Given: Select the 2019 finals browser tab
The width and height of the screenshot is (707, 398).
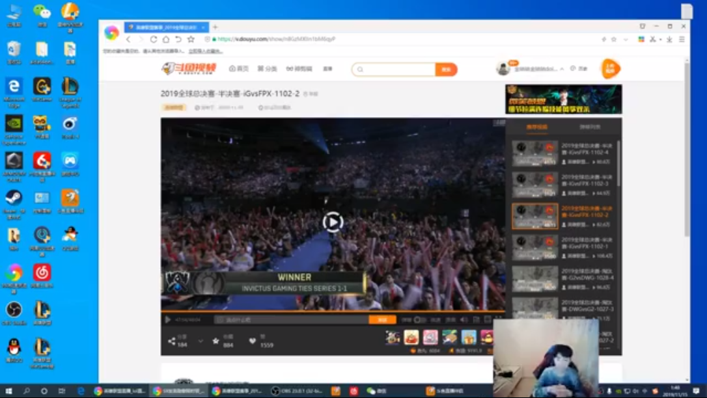Looking at the screenshot, I should point(167,27).
